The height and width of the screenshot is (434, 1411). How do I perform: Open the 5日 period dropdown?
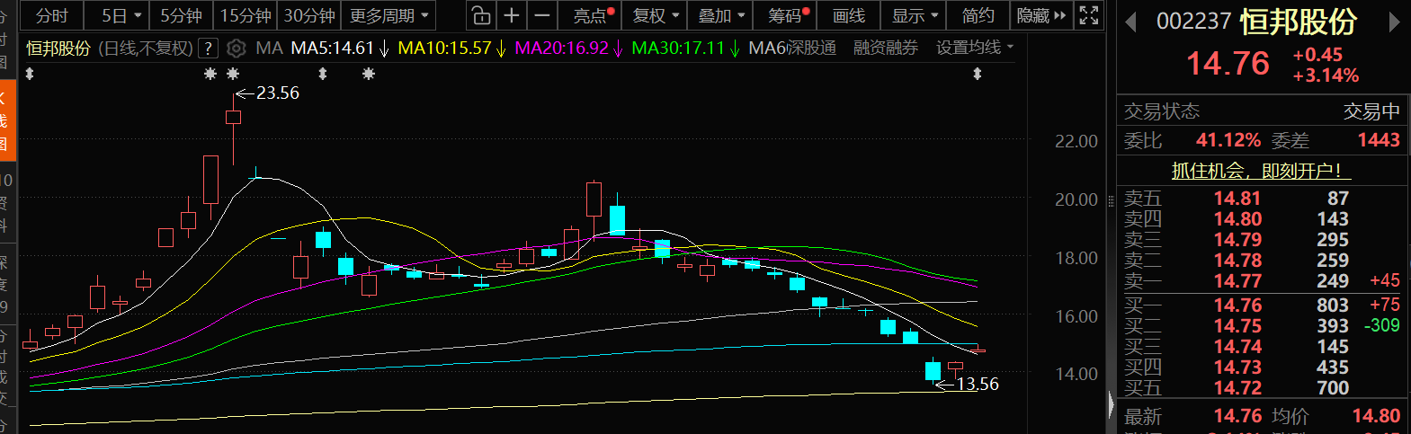tap(121, 15)
